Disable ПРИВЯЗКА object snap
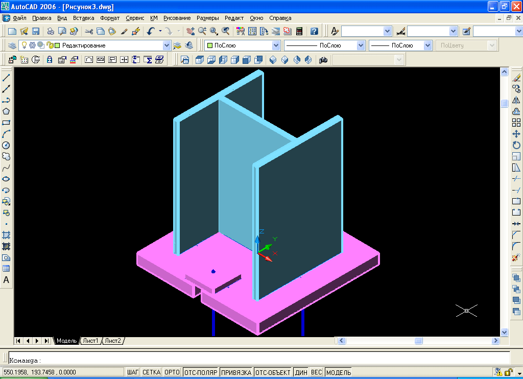Screen dimensions: 523x379 236,372
